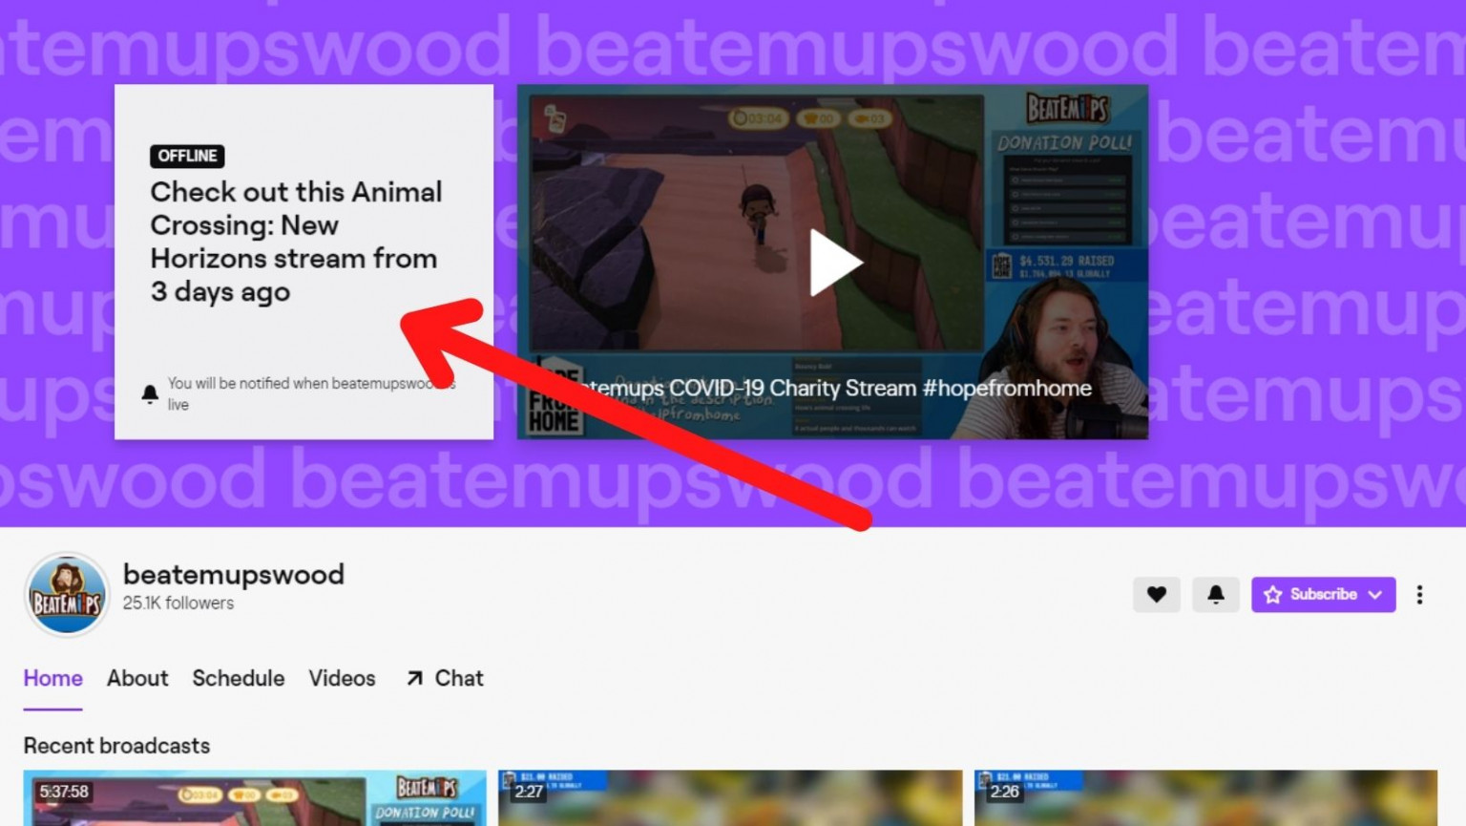
Task: Click the bell icon in the offline notice card
Action: pos(149,392)
